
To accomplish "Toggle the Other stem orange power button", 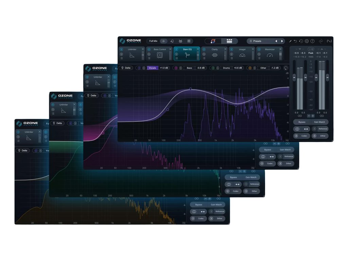I will tap(250, 68).
